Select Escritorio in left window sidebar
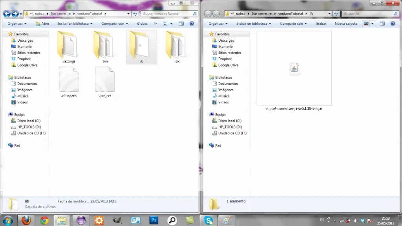The image size is (402, 226). (24, 46)
